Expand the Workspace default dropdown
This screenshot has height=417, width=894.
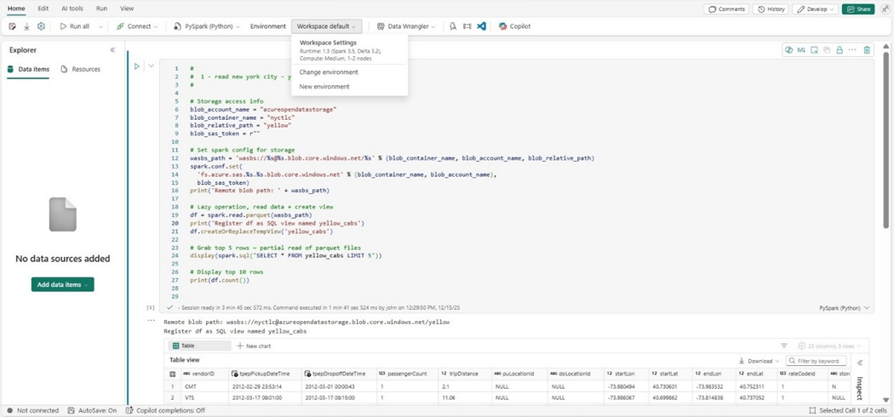[x=326, y=26]
